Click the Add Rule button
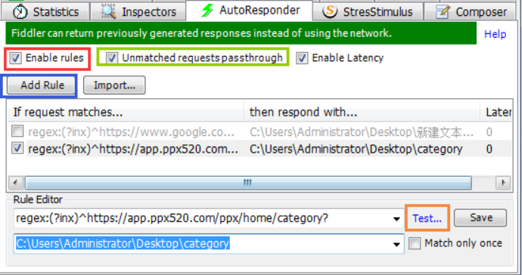The width and height of the screenshot is (522, 275). (x=42, y=85)
